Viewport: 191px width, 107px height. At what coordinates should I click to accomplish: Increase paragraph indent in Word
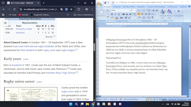157,11
